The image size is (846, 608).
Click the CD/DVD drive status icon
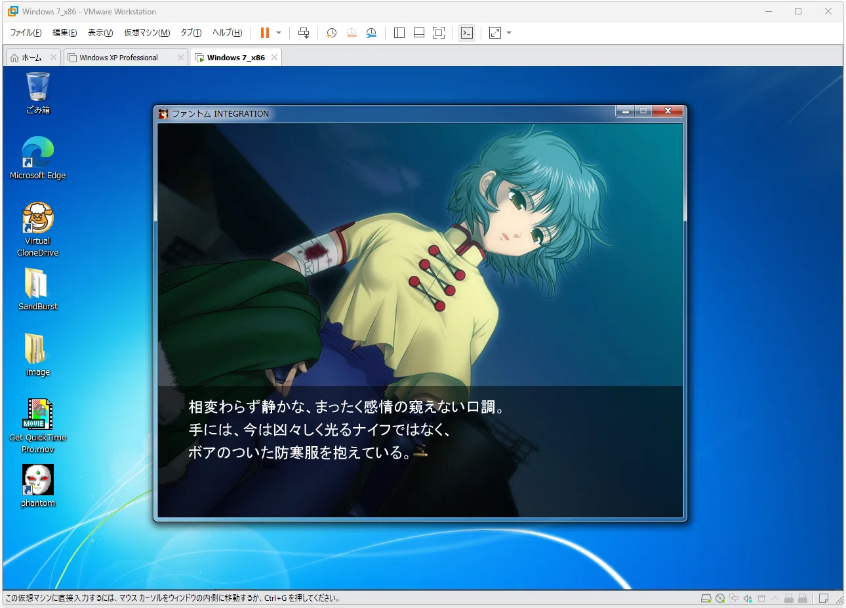point(720,598)
